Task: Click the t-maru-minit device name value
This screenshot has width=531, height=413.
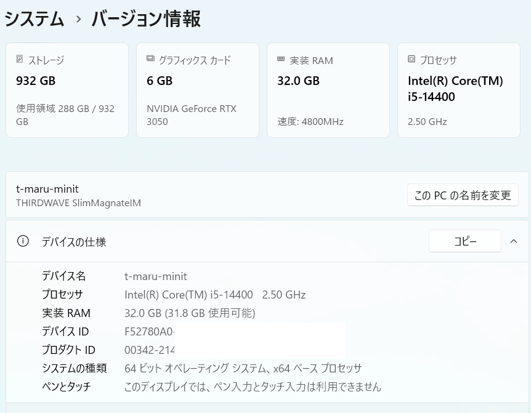Action: coord(156,276)
